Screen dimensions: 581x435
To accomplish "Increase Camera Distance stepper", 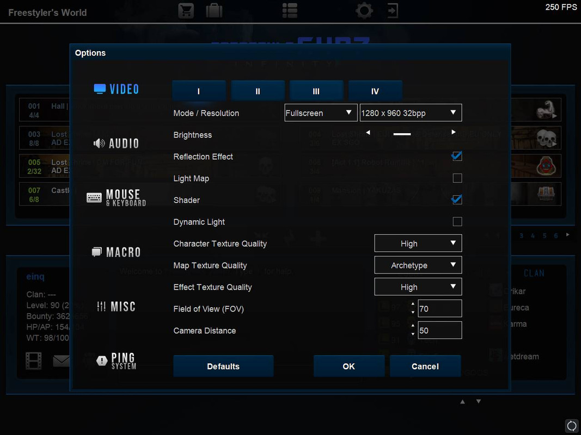I will click(x=413, y=326).
